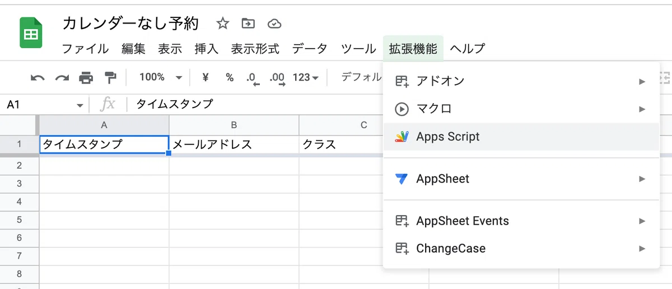Viewport: 672px width, 289px height.
Task: Open the ツール menu
Action: click(x=358, y=49)
